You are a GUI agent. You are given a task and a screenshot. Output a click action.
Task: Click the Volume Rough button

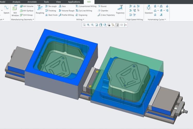(67, 11)
